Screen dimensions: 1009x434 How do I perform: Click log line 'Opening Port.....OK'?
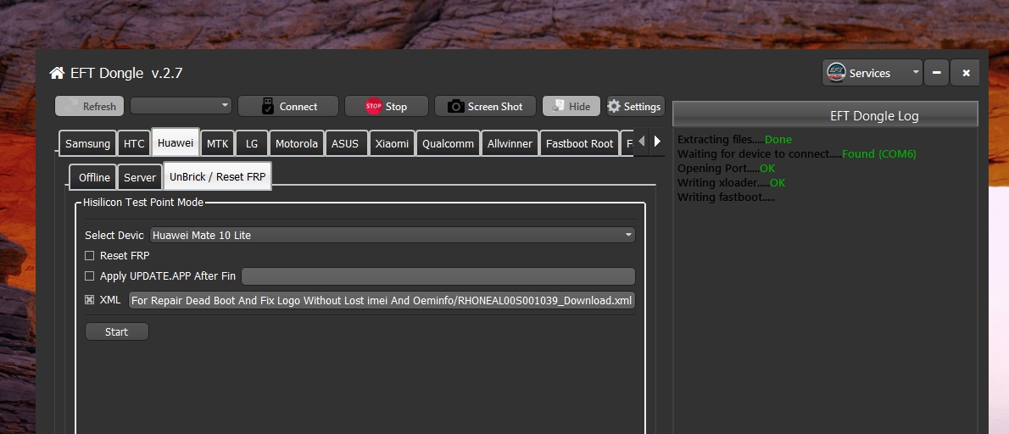click(x=726, y=169)
